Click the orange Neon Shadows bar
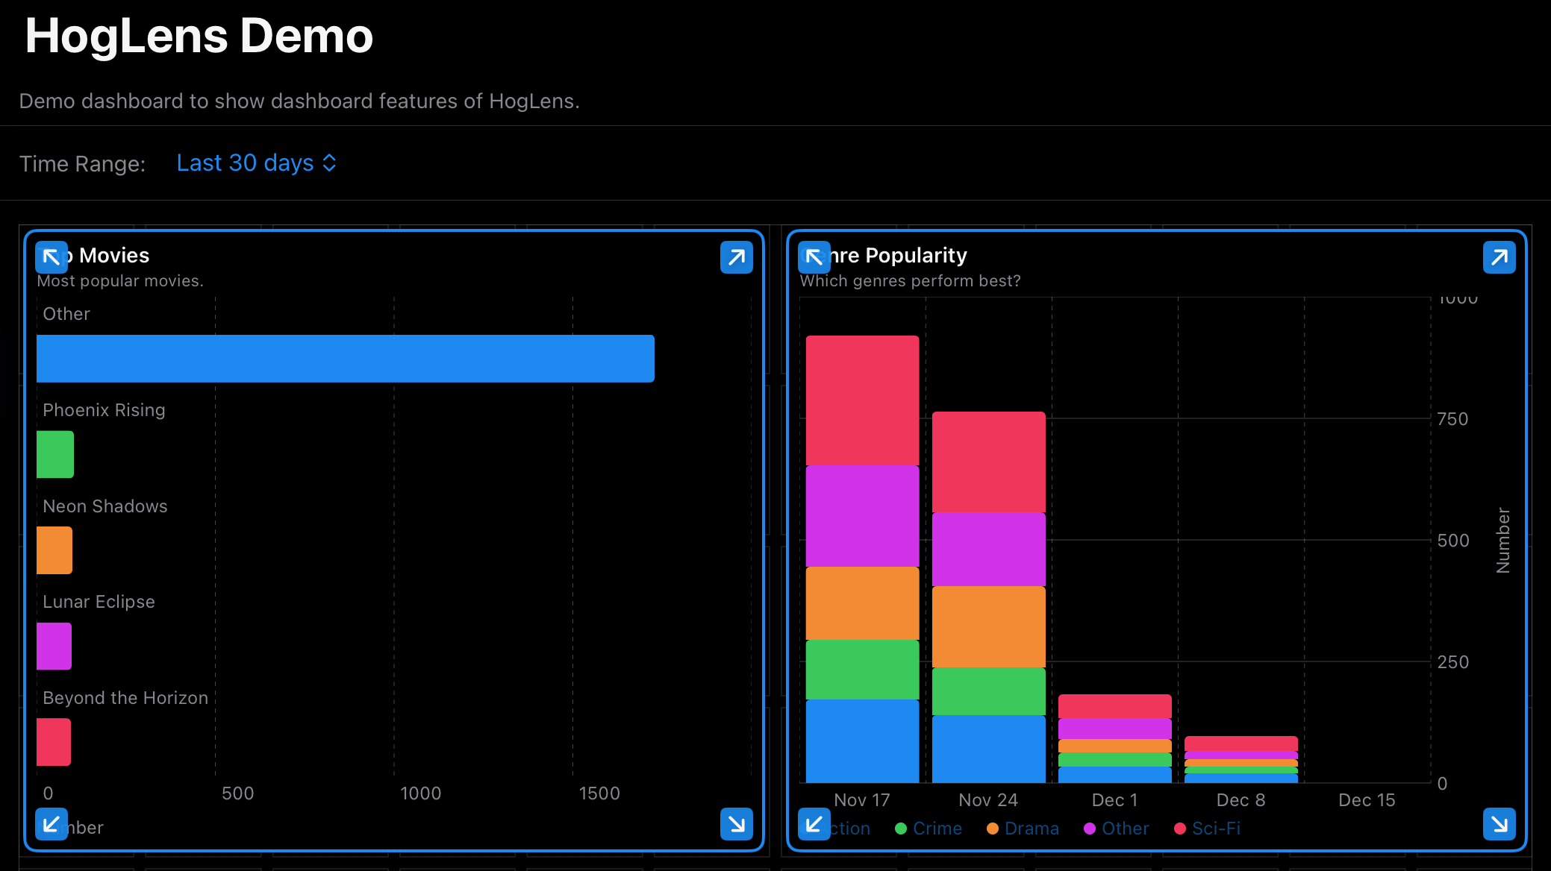 54,550
